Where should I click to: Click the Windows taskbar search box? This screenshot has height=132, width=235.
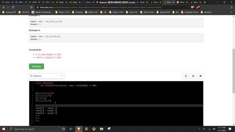33,129
